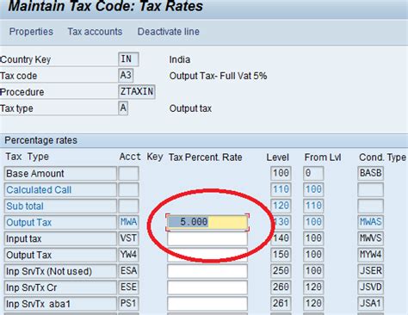Select Inp SrvTx aba1 label
The height and width of the screenshot is (315, 408).
[60, 304]
